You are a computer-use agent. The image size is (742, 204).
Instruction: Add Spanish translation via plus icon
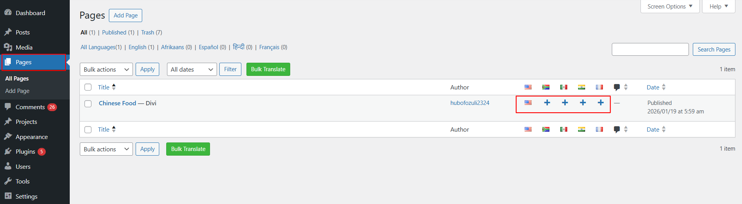coord(565,103)
